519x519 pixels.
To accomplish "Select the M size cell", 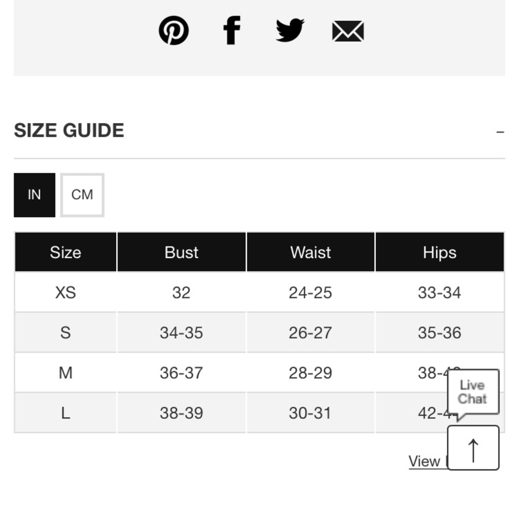I will coord(65,372).
